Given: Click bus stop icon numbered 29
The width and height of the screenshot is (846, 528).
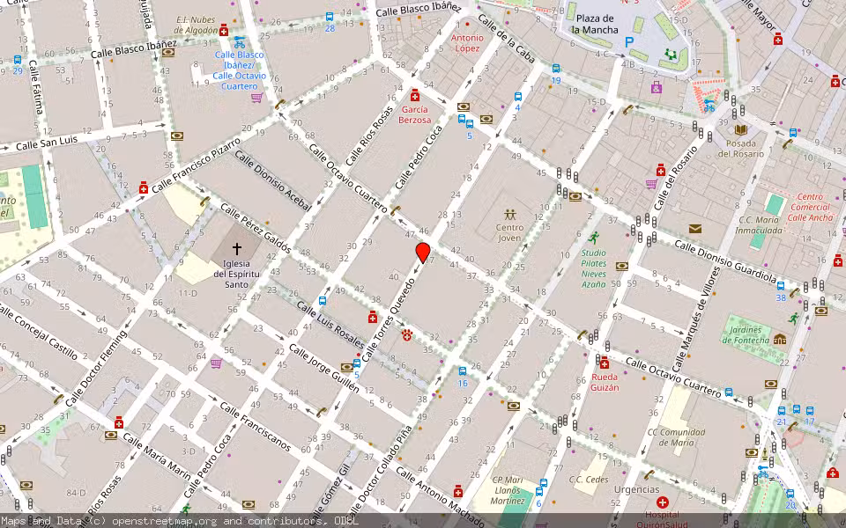Looking at the screenshot, I should tap(18, 60).
